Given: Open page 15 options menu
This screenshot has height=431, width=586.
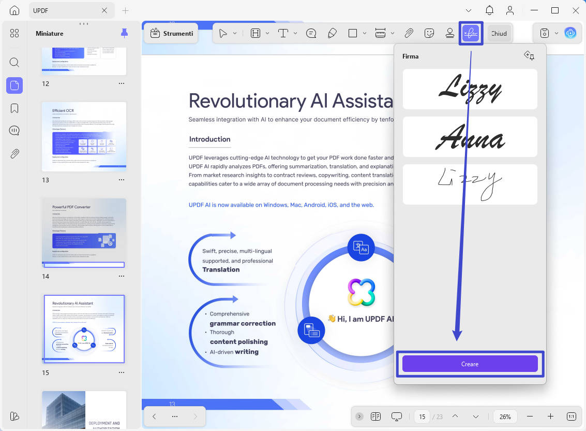Looking at the screenshot, I should 122,372.
